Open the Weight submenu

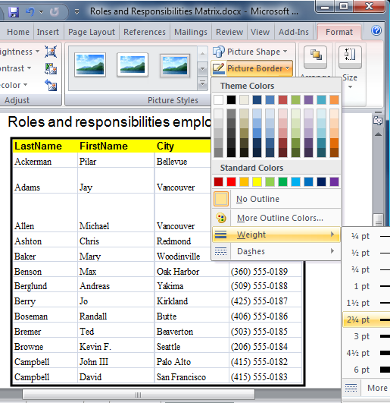[x=276, y=235]
